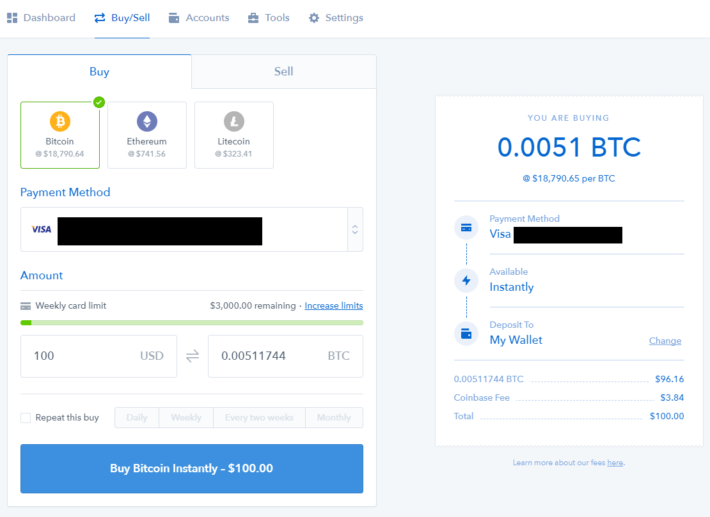The height and width of the screenshot is (517, 710).
Task: Click the Increase limits link
Action: point(333,305)
